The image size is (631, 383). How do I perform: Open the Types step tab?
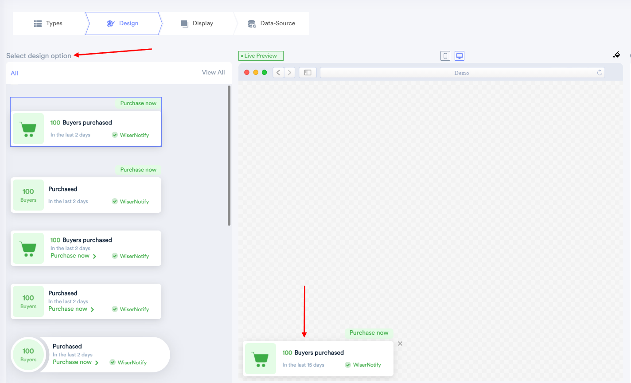(48, 23)
